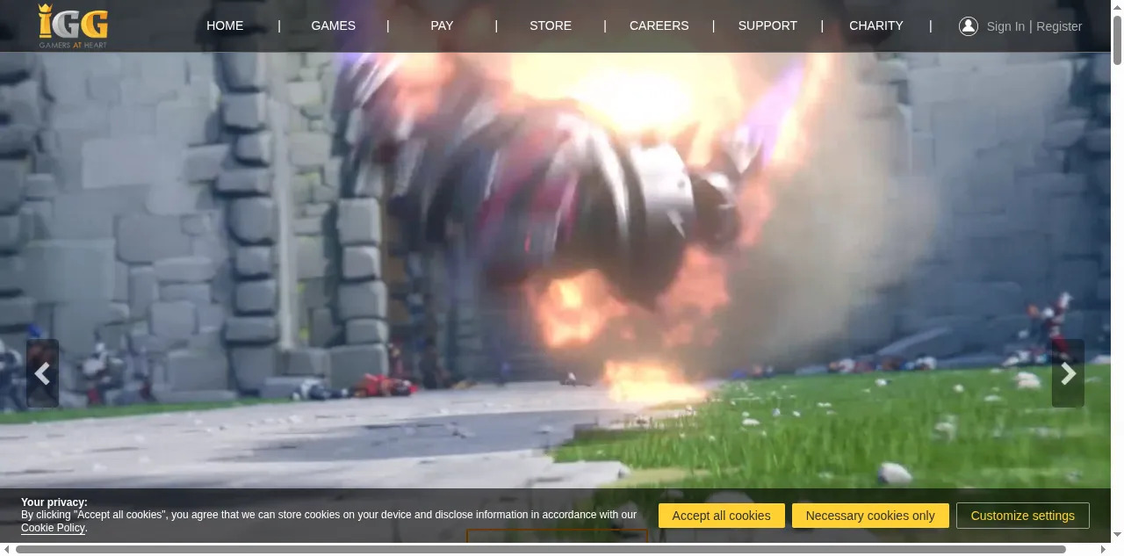The width and height of the screenshot is (1124, 556).
Task: Open the Cookie Policy link
Action: [53, 528]
